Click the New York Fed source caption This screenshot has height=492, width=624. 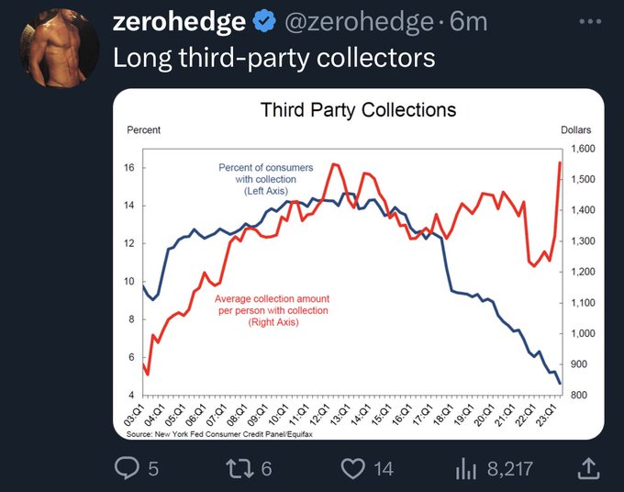(213, 434)
